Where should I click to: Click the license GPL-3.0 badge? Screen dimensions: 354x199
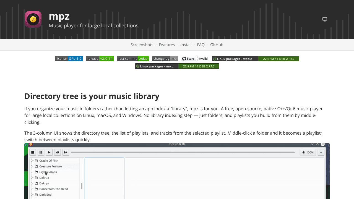pyautogui.click(x=69, y=59)
